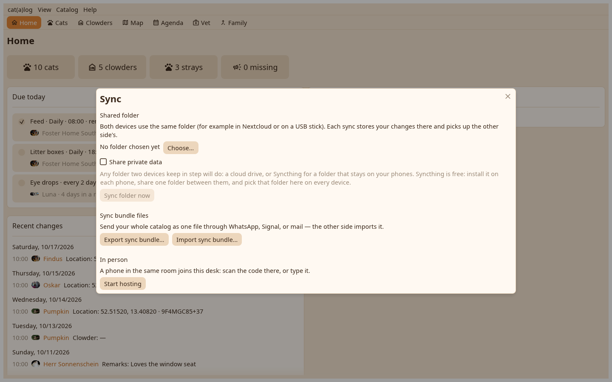
Task: Open the Agenda tab
Action: (x=168, y=22)
